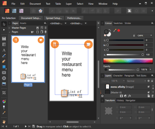Open the File menu
Viewport: 155px width, 129px height.
(x=13, y=4)
